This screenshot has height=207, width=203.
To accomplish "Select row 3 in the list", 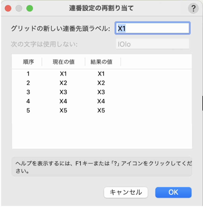I will point(28,92).
